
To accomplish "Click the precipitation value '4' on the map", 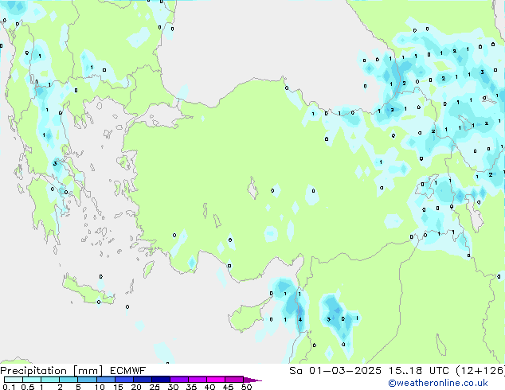I will pos(300,319).
